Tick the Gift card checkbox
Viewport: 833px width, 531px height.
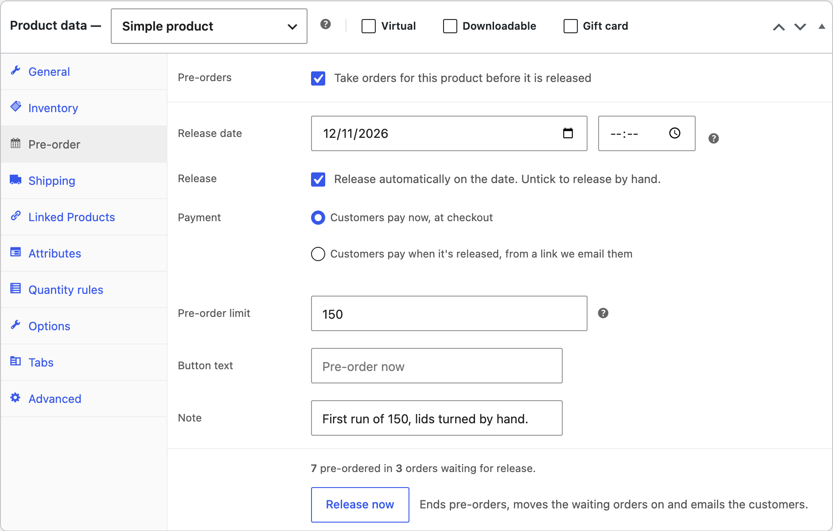571,26
